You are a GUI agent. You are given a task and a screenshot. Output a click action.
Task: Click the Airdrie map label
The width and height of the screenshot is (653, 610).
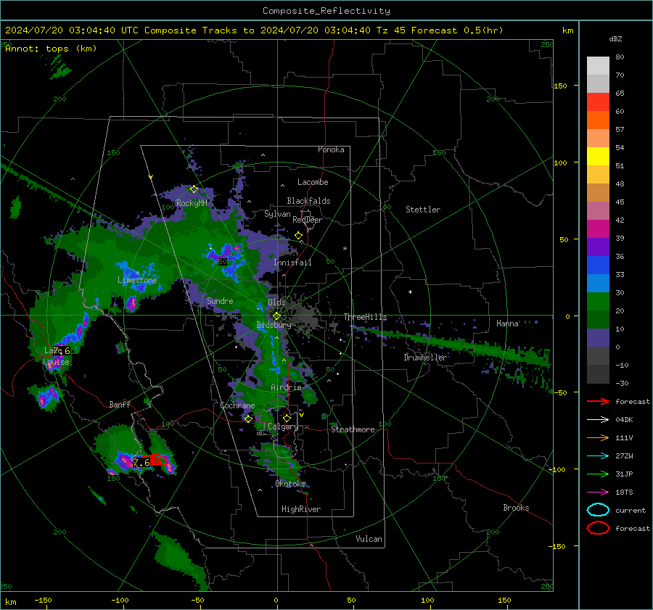pyautogui.click(x=286, y=387)
